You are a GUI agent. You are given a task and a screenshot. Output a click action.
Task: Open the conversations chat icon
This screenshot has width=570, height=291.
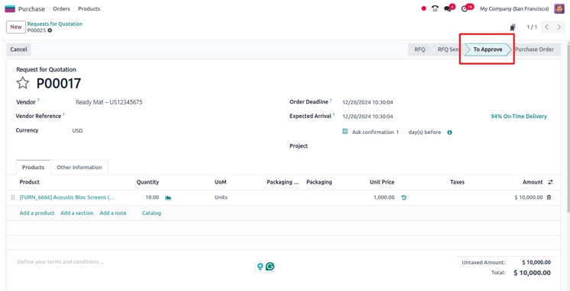click(x=448, y=8)
